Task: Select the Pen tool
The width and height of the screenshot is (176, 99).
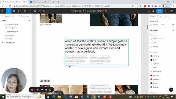Action: 25,11
